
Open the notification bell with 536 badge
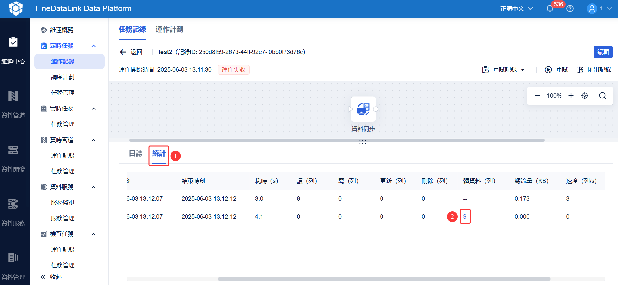click(x=550, y=8)
